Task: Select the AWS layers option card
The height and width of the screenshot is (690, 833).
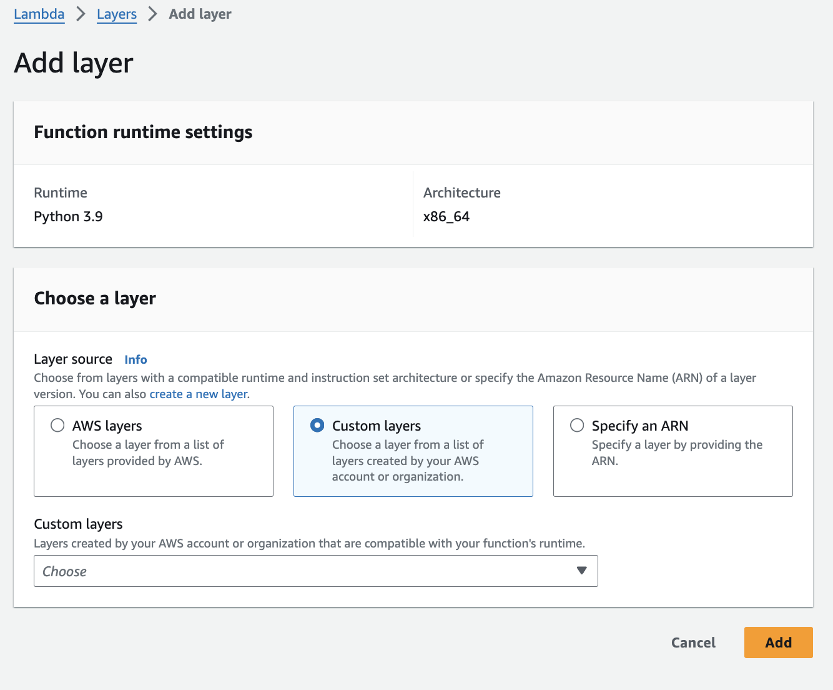Action: pos(153,451)
